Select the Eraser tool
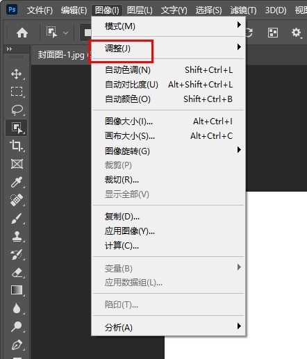The width and height of the screenshot is (307, 359). (x=17, y=273)
